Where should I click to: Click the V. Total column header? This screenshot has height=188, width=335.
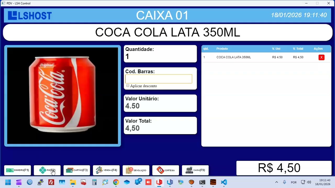coord(298,49)
